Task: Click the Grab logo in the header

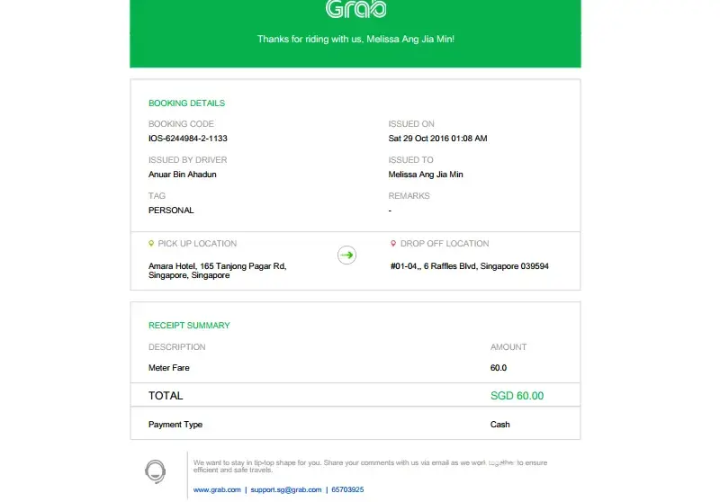Action: click(x=355, y=10)
